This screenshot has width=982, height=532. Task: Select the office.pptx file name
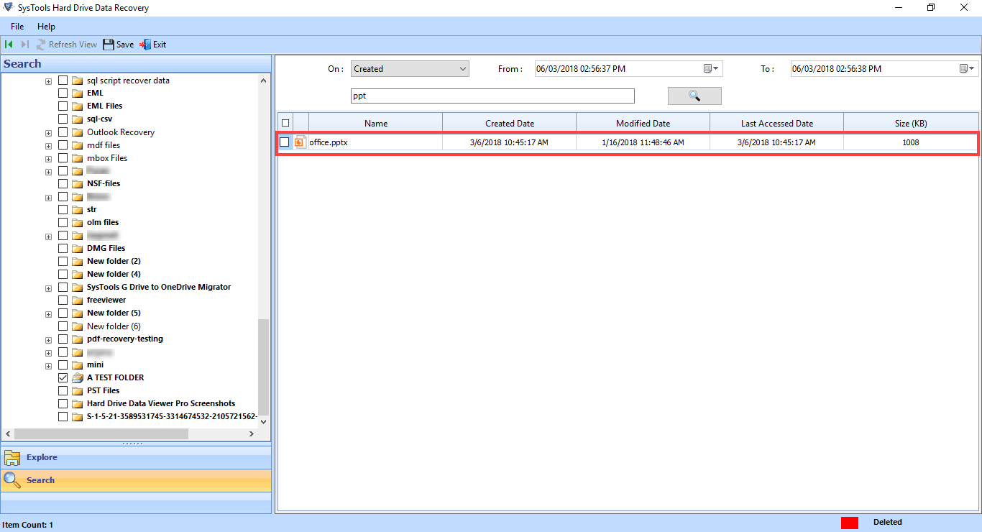click(x=329, y=142)
